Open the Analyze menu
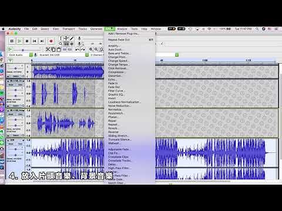The image size is (282, 211). pyautogui.click(x=122, y=29)
